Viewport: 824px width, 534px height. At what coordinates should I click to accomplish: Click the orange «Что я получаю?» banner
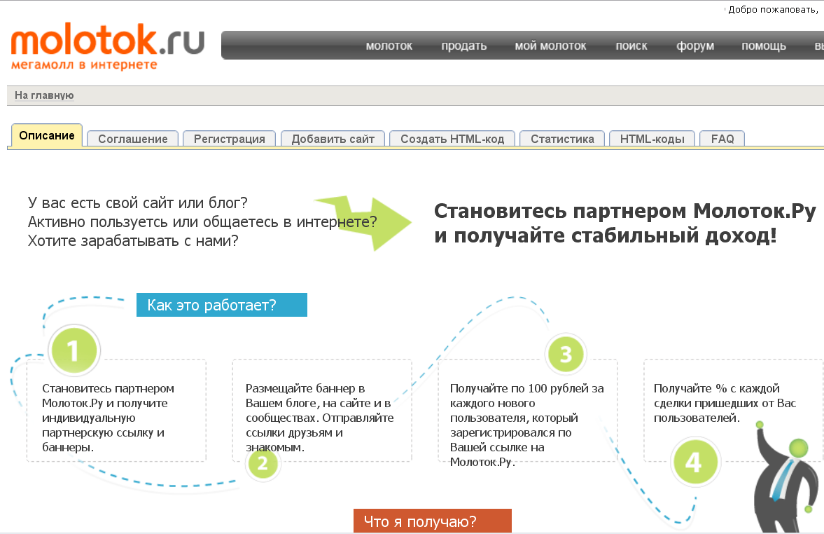(433, 521)
